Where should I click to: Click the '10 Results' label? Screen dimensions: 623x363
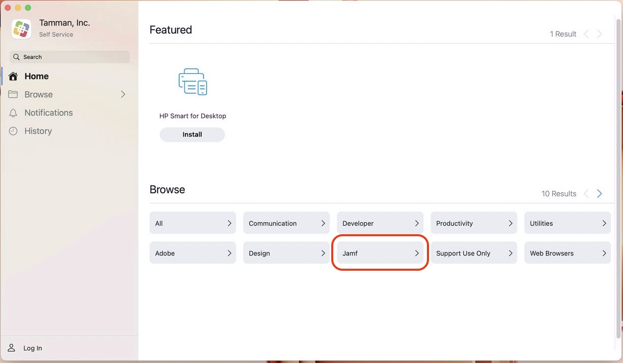point(559,194)
